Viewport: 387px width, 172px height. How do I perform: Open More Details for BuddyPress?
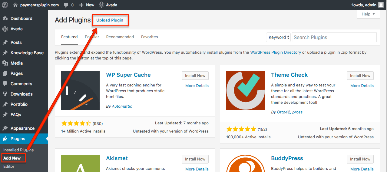tap(362, 169)
